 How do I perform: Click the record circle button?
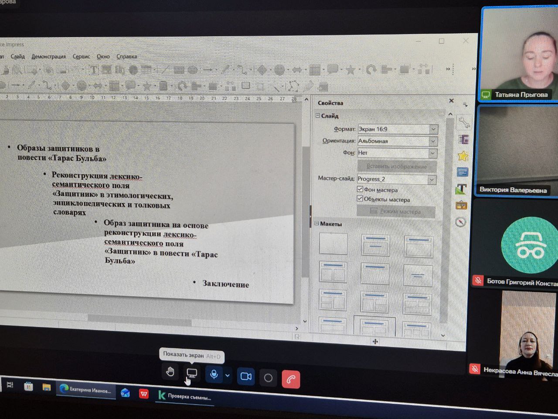(268, 378)
